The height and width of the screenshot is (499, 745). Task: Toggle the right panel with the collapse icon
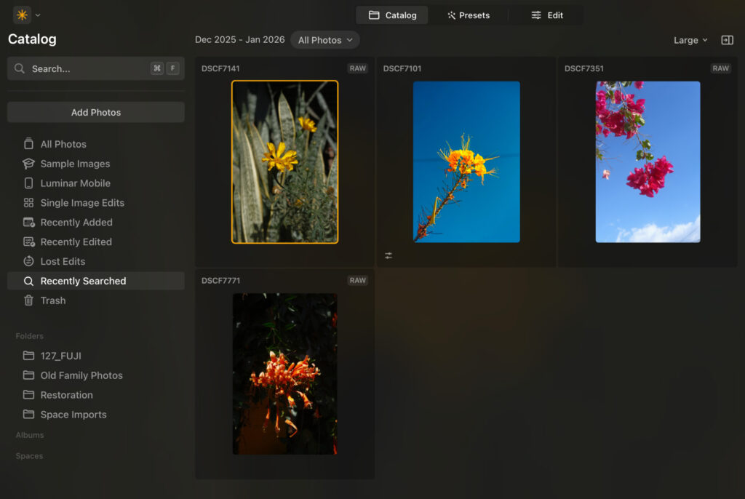[x=726, y=40]
